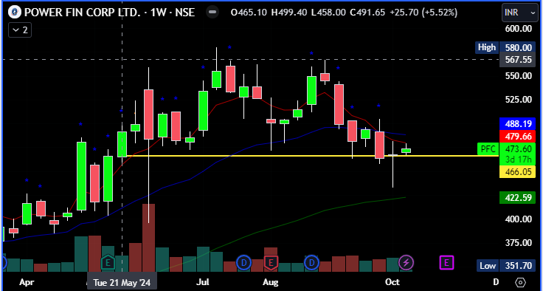Click the 525.00 price scale value
543x291 pixels.
[518, 100]
